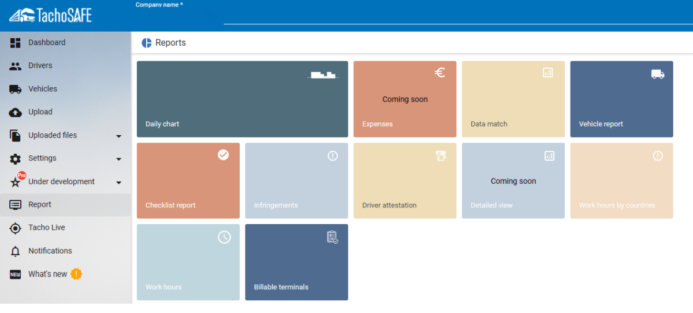The height and width of the screenshot is (313, 693).
Task: Click the Drivers people icon
Action: click(x=16, y=66)
